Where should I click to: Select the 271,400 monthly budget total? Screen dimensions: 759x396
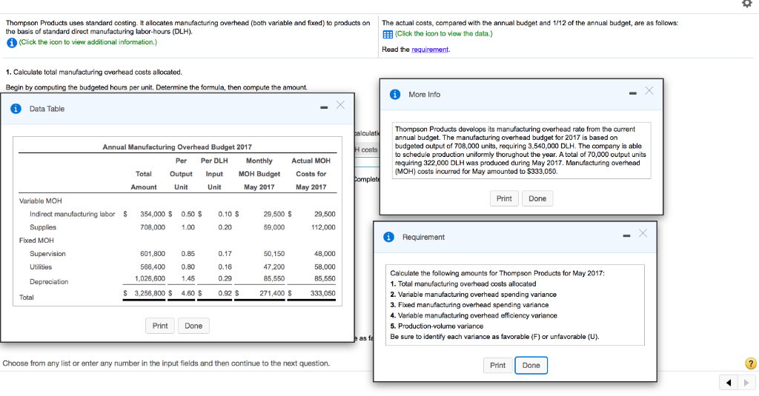pos(272,293)
